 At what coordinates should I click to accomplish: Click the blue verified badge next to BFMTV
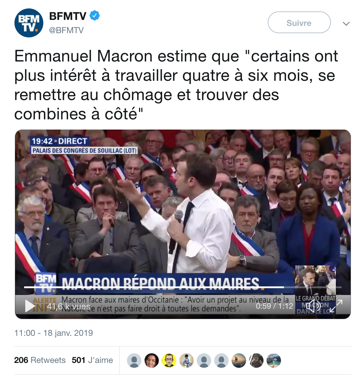pos(95,16)
